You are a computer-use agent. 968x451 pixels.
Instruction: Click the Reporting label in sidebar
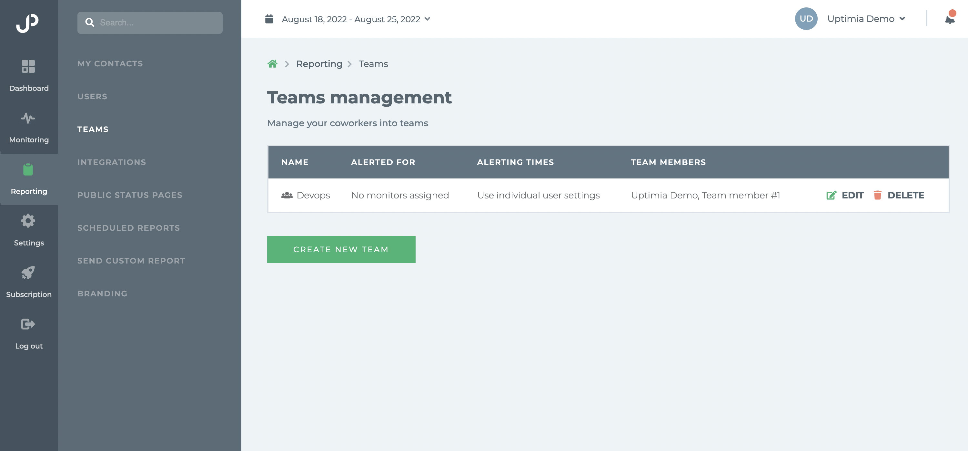tap(29, 191)
